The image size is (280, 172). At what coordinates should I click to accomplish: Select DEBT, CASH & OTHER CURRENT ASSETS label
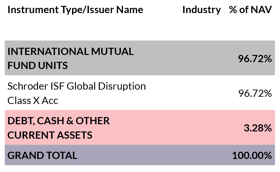59,128
